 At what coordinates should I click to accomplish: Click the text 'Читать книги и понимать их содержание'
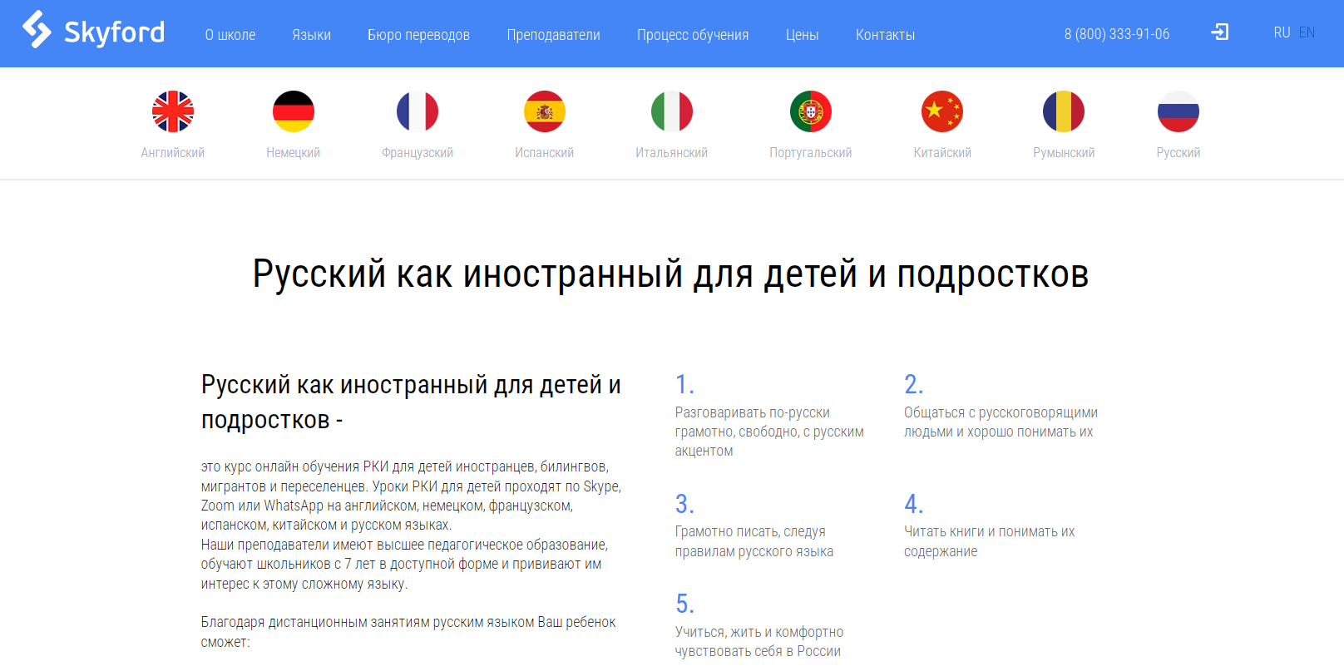(x=990, y=541)
